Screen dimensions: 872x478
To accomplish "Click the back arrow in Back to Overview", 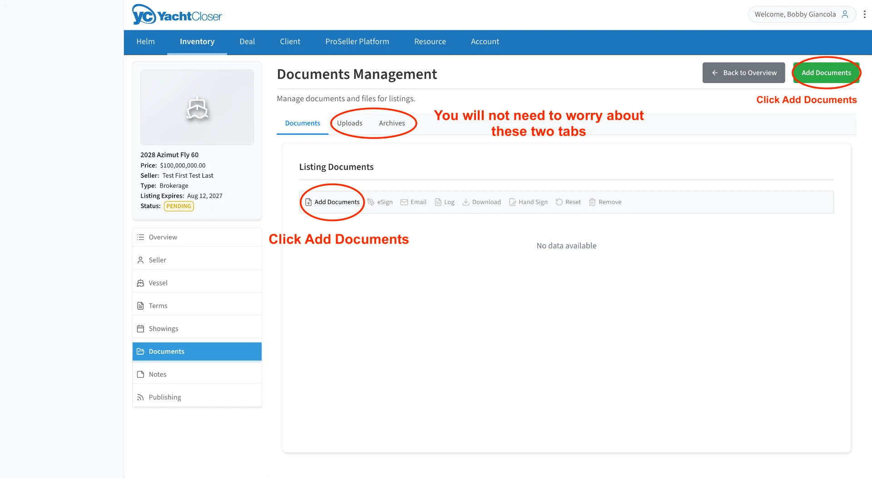I will [715, 73].
